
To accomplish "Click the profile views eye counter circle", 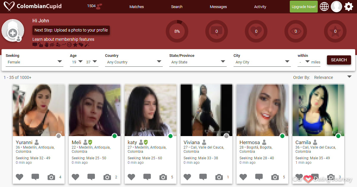I will (296, 31).
